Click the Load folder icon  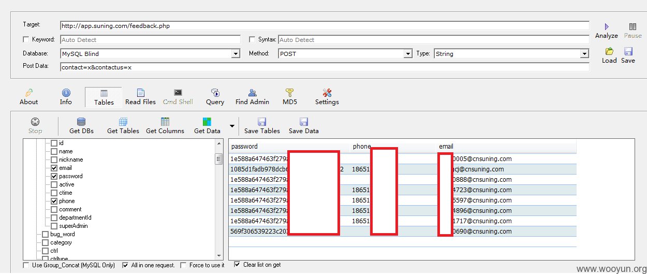coord(609,51)
